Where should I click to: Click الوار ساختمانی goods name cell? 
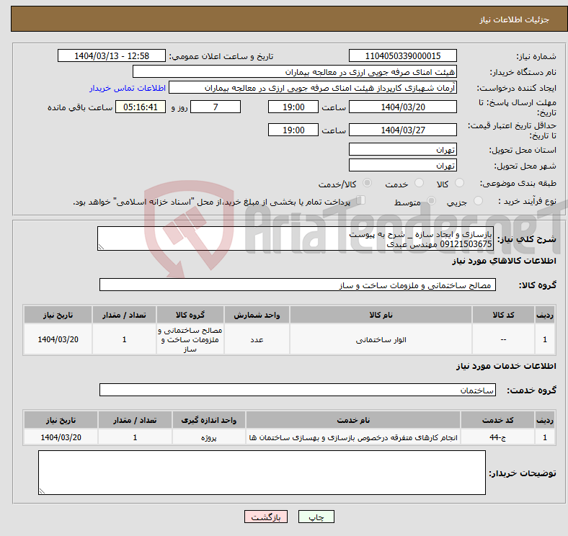[x=381, y=339]
